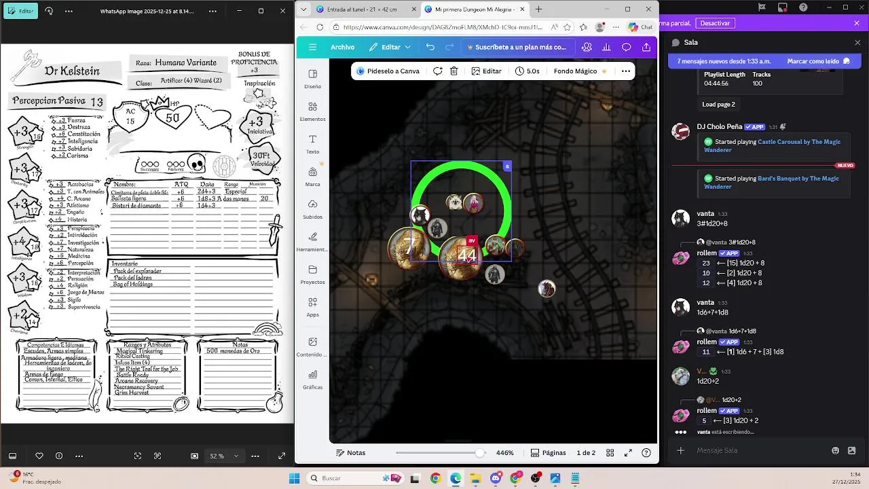Open more options next to WhatsApp Image title
Screen dimensions: 869x489
212,12
